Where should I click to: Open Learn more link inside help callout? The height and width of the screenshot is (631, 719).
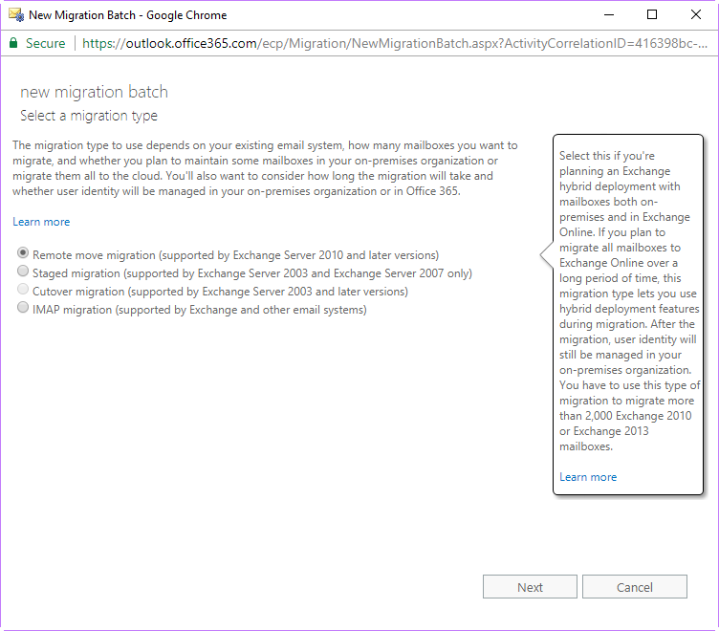588,477
